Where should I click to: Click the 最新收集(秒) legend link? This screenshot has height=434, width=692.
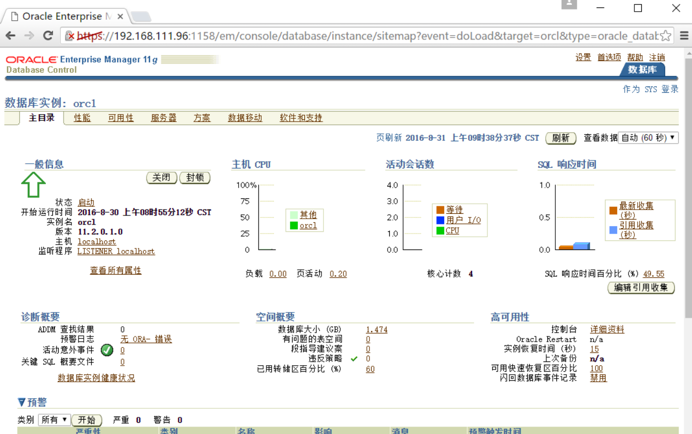[636, 210]
